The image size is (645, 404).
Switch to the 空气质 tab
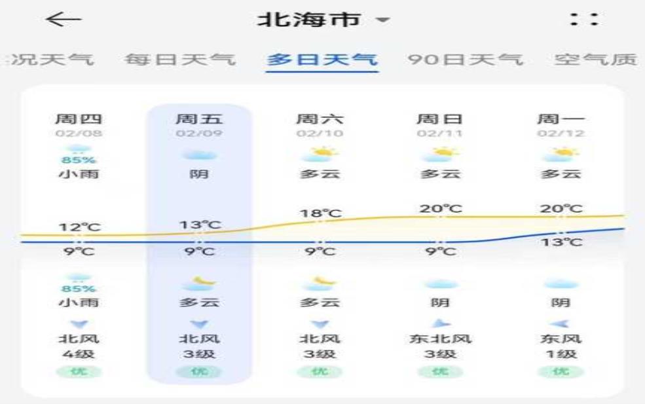pos(595,60)
